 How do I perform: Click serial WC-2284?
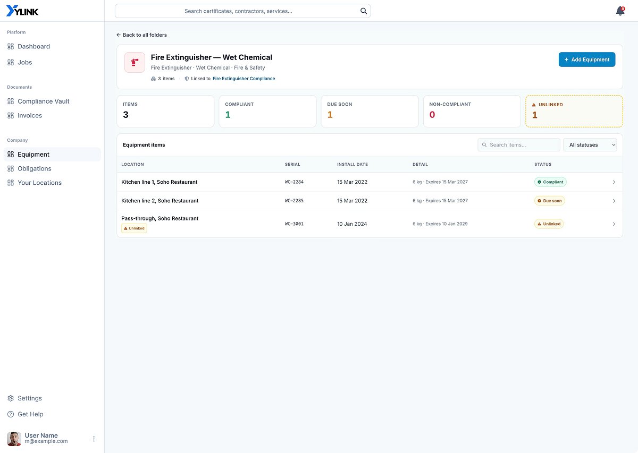(x=294, y=182)
